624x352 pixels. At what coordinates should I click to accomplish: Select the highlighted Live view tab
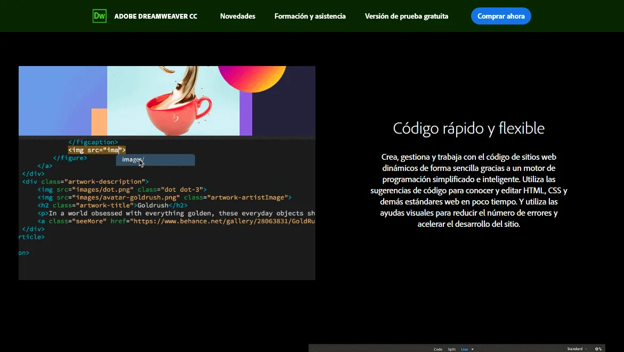(x=464, y=349)
